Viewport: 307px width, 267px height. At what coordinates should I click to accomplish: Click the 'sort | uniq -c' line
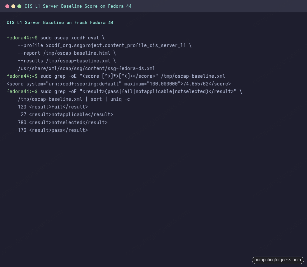74,99
